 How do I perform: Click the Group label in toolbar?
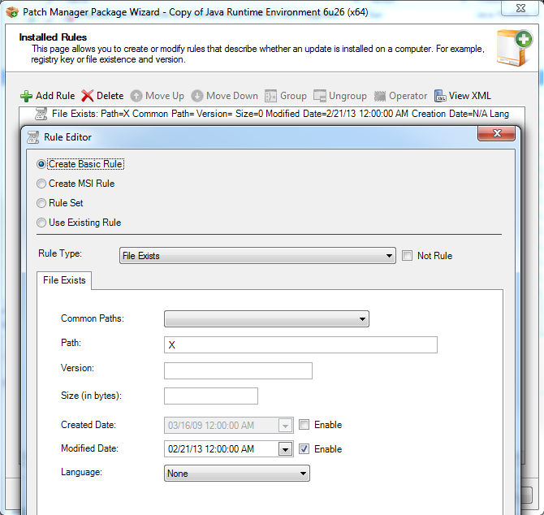pos(293,96)
